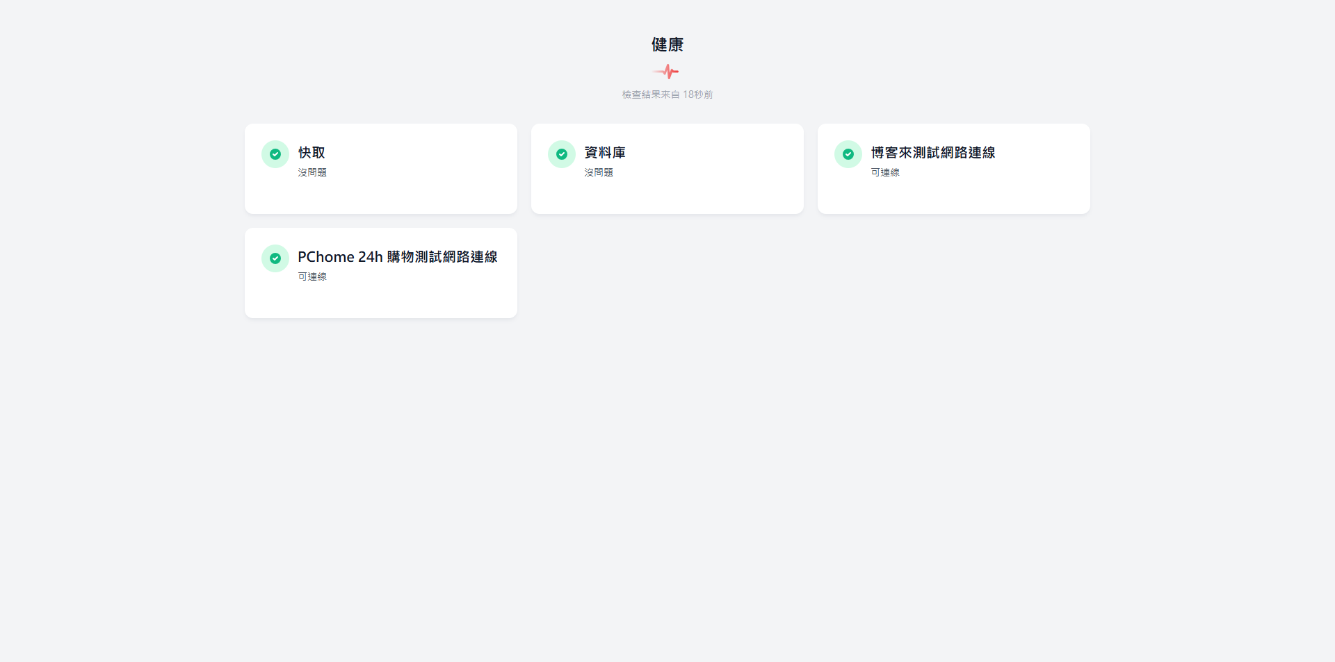Click 可連線 status under PChome 24h
The width and height of the screenshot is (1335, 662).
(312, 276)
